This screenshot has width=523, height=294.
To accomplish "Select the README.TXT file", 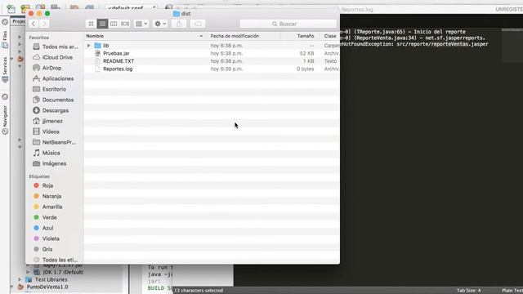I will coord(118,61).
